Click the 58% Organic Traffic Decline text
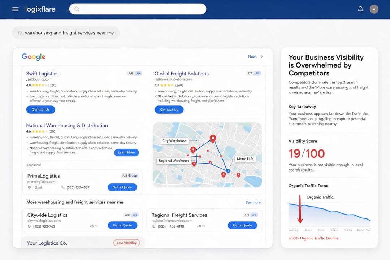Viewport: 390px width, 260px height. [x=313, y=238]
